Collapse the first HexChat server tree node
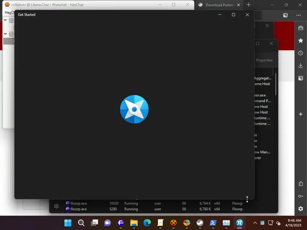The height and width of the screenshot is (230, 307). 5,20
